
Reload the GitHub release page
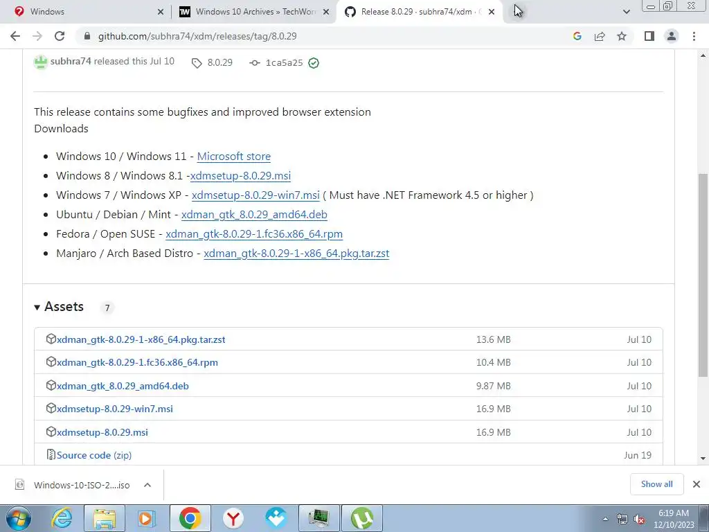coord(60,36)
